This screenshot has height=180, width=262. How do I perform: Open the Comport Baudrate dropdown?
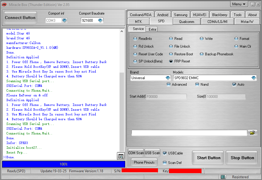point(100,20)
